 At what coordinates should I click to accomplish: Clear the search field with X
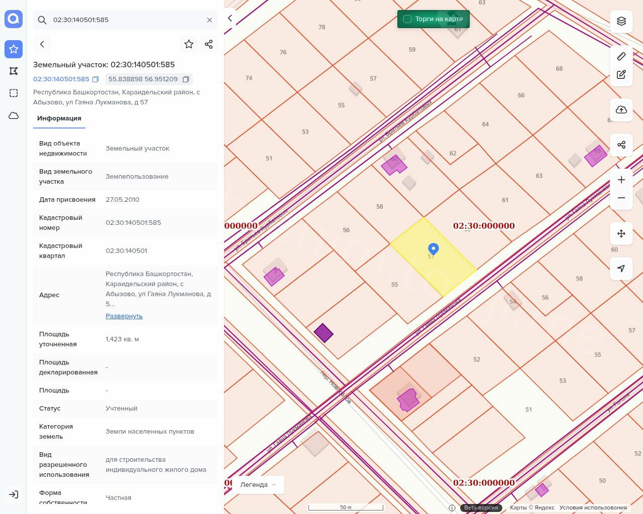click(x=209, y=20)
